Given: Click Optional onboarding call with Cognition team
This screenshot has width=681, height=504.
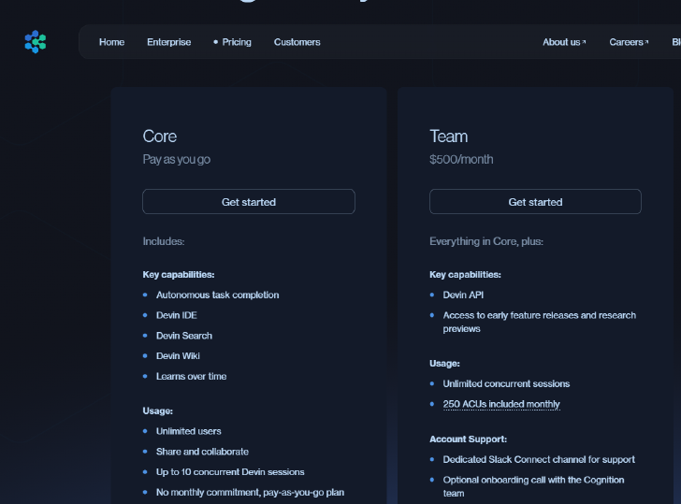Looking at the screenshot, I should [x=533, y=486].
